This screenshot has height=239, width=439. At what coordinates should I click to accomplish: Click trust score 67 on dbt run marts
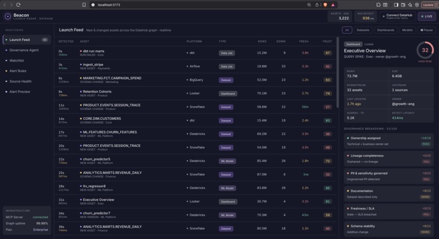[327, 53]
